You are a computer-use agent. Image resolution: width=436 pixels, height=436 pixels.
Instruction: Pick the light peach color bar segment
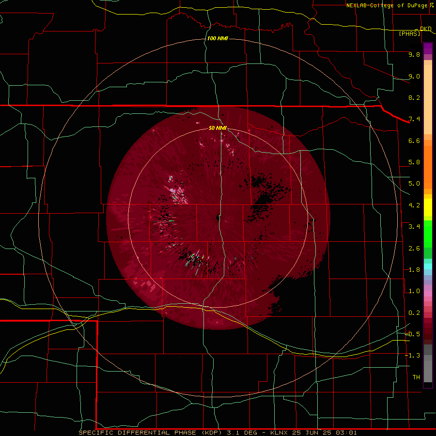coord(428,99)
